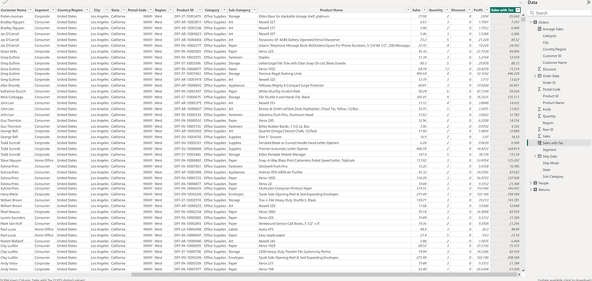The image size is (592, 281).
Task: Open Sales with Tax column filter dropdown
Action: point(518,10)
